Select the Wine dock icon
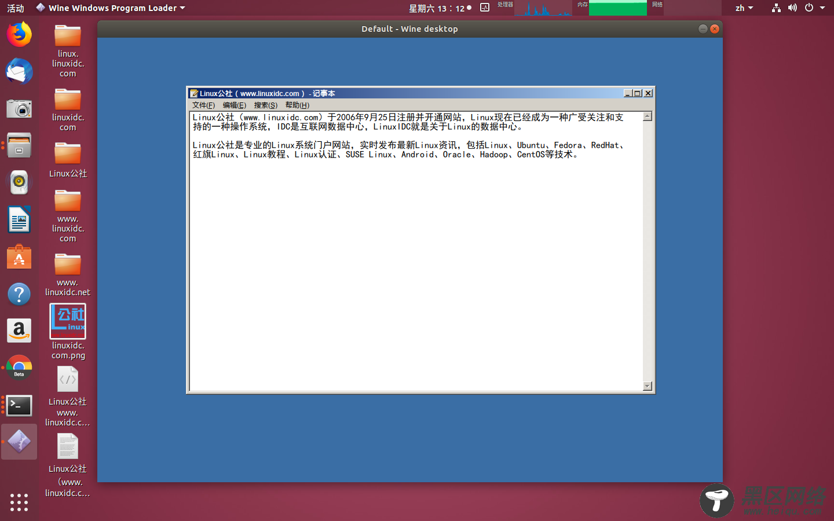This screenshot has width=834, height=521. (x=19, y=442)
